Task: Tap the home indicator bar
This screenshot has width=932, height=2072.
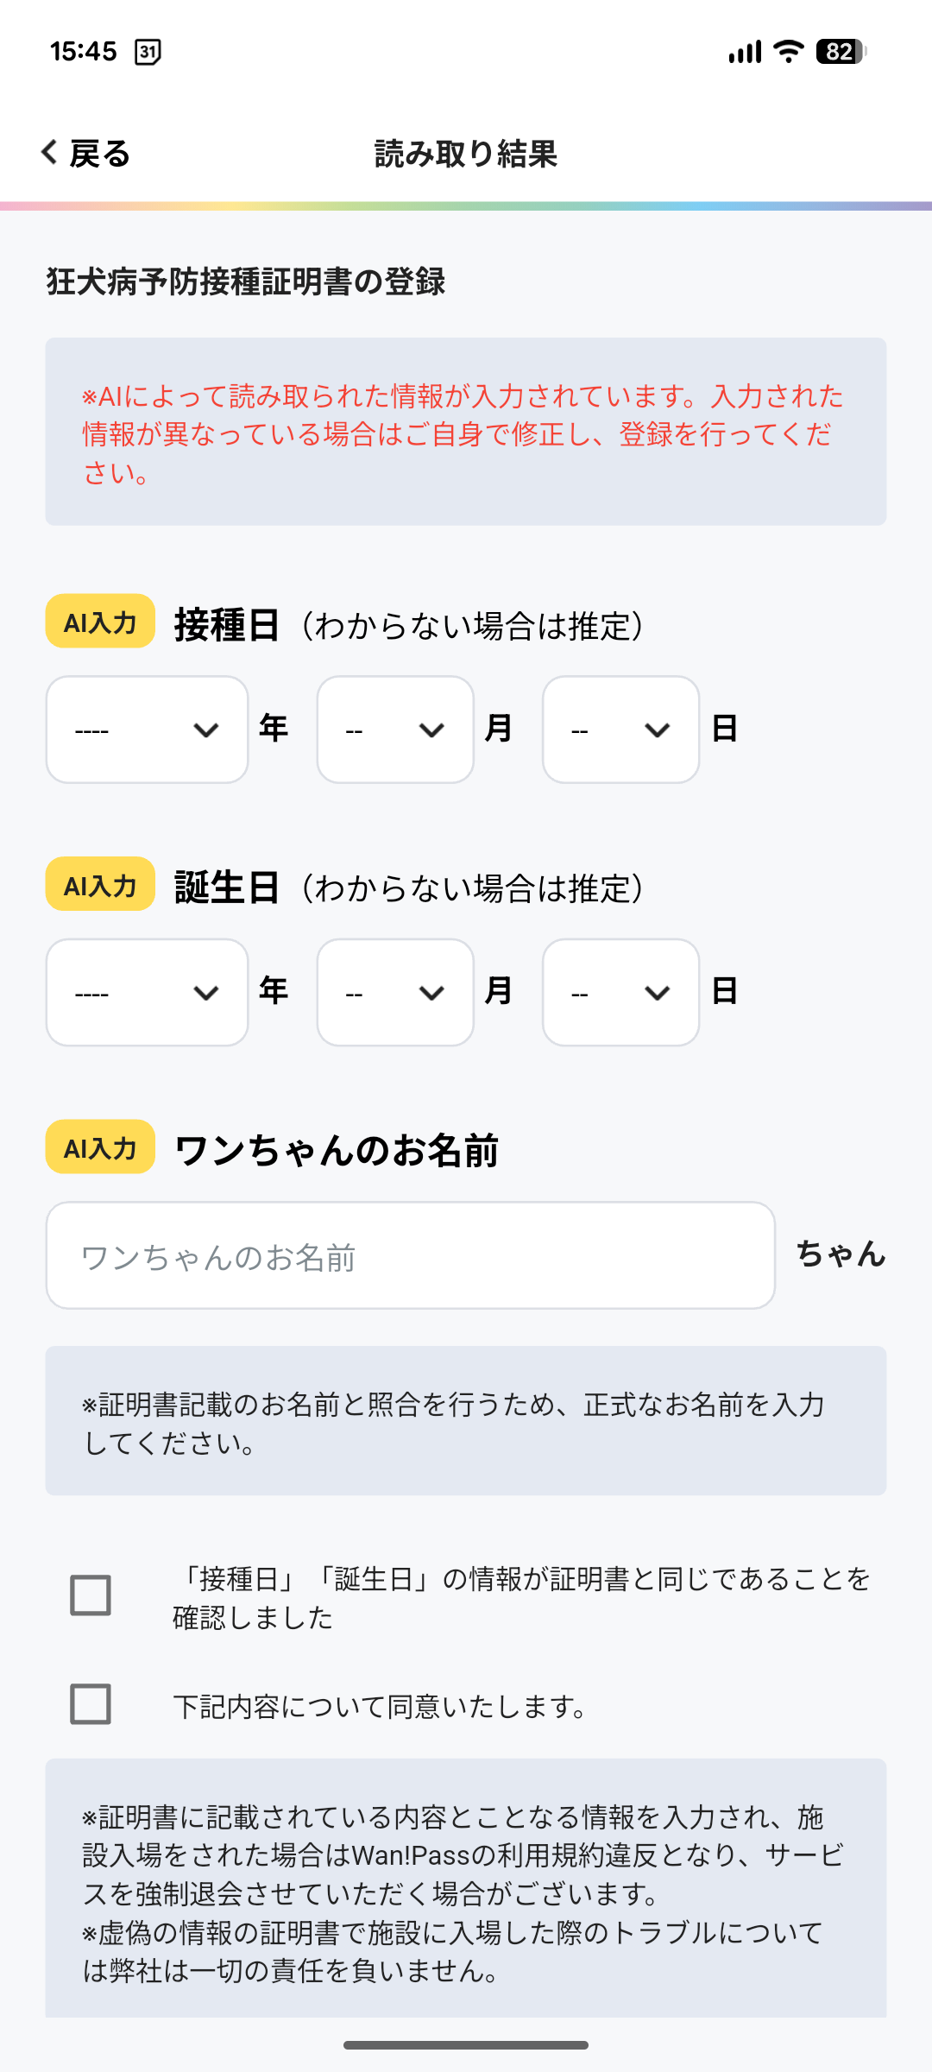Action: pos(466,2045)
